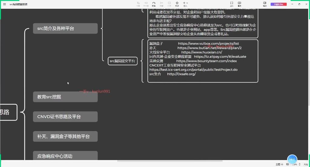This screenshot has height=167, width=310.
Task: Click the '雷神众测' text label
Action: (156, 61)
